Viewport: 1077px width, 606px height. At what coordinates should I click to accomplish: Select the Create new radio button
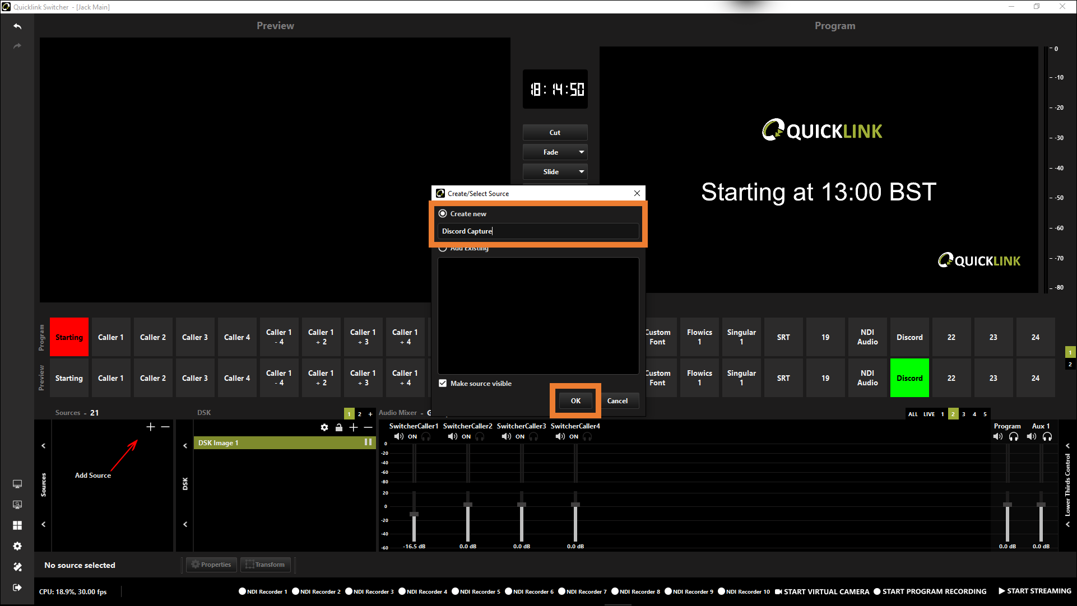tap(443, 213)
